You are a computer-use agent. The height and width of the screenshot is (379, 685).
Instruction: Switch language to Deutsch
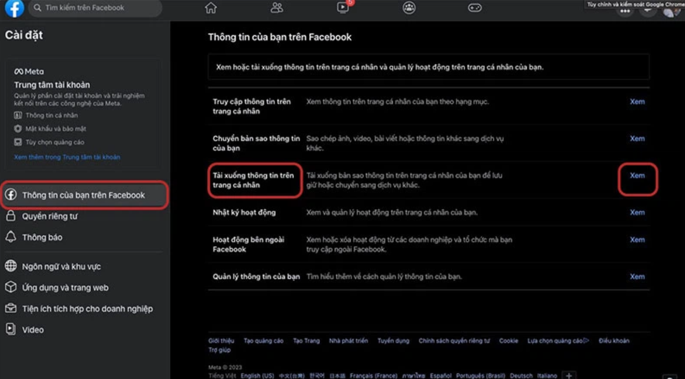pos(521,376)
